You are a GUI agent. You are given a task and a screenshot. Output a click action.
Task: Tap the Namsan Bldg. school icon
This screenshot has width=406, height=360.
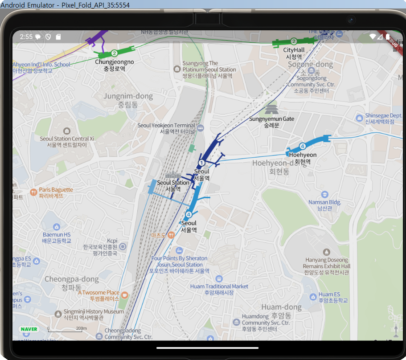325,194
